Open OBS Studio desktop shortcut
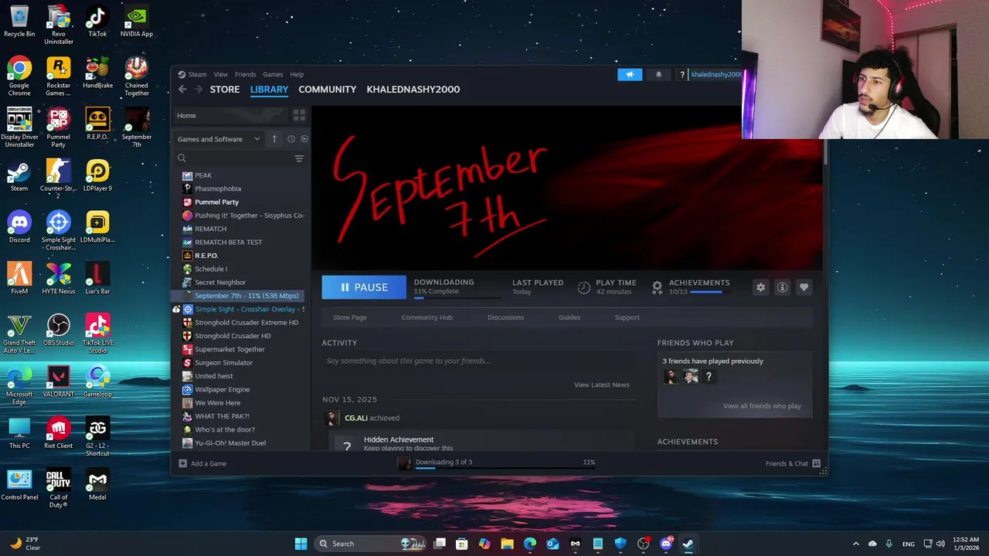 point(58,330)
